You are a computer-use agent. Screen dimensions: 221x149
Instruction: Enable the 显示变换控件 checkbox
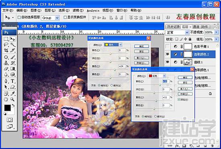pyautogui.click(x=65, y=17)
